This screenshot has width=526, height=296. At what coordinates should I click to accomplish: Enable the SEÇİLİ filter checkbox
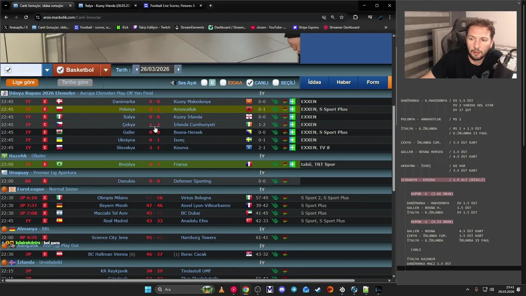click(x=276, y=83)
